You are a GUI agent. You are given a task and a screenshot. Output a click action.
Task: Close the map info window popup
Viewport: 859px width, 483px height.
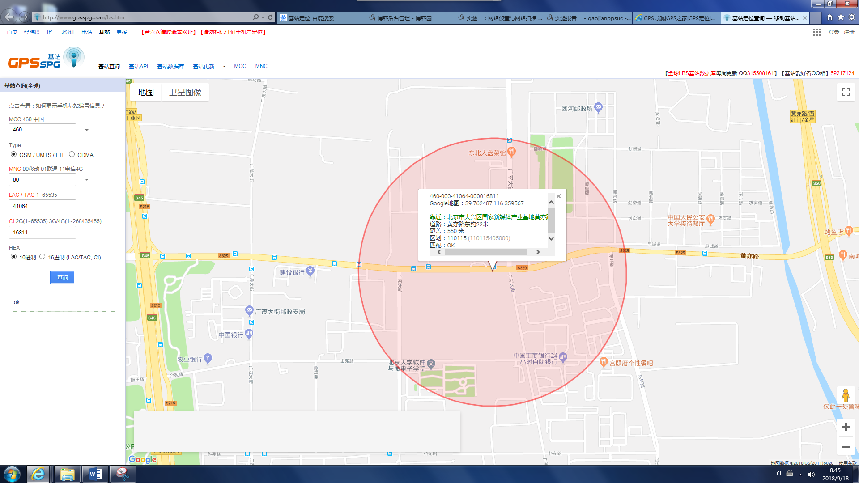click(x=558, y=196)
